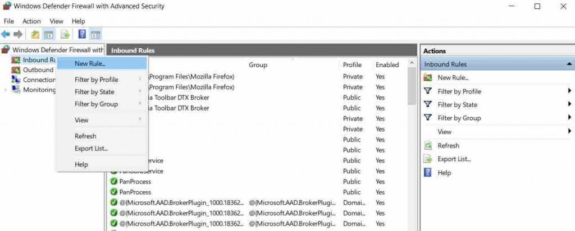Click Connection Security Rules tree icon
575x231 pixels.
click(16, 80)
